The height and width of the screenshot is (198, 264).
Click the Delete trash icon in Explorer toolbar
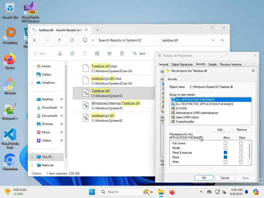(x=122, y=54)
